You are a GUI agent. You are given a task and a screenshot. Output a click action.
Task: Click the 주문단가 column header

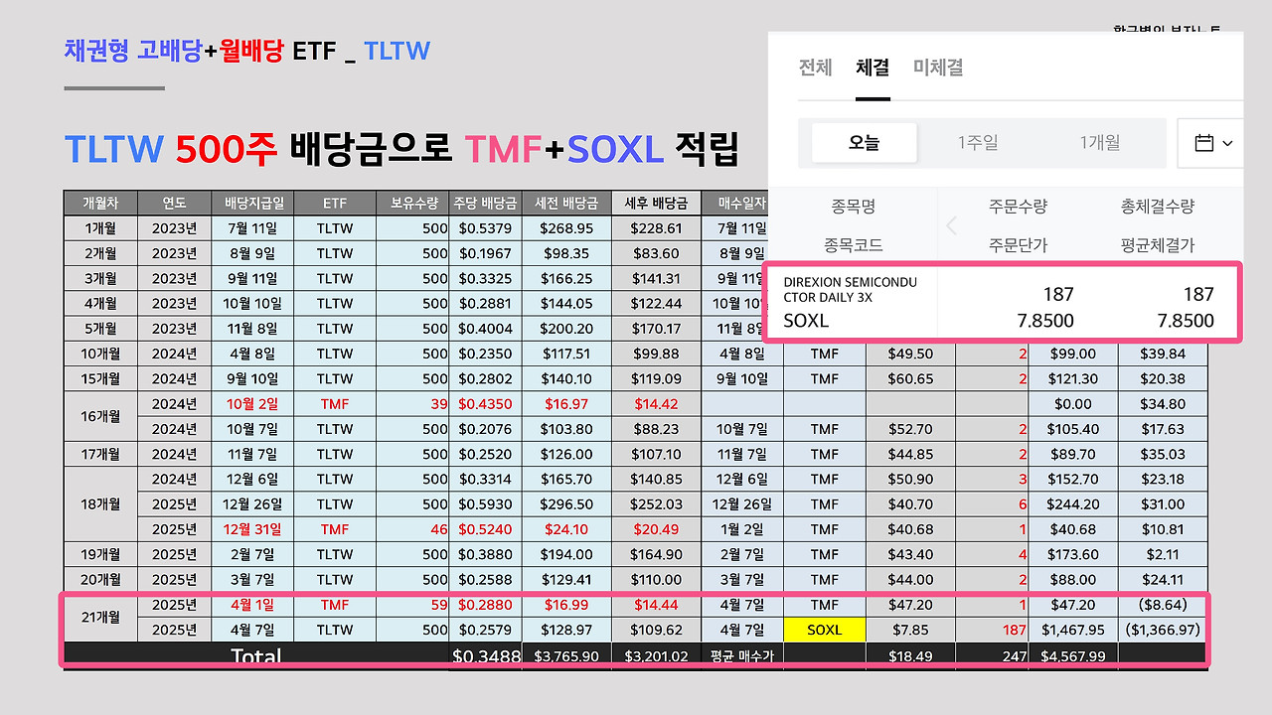pos(1018,244)
